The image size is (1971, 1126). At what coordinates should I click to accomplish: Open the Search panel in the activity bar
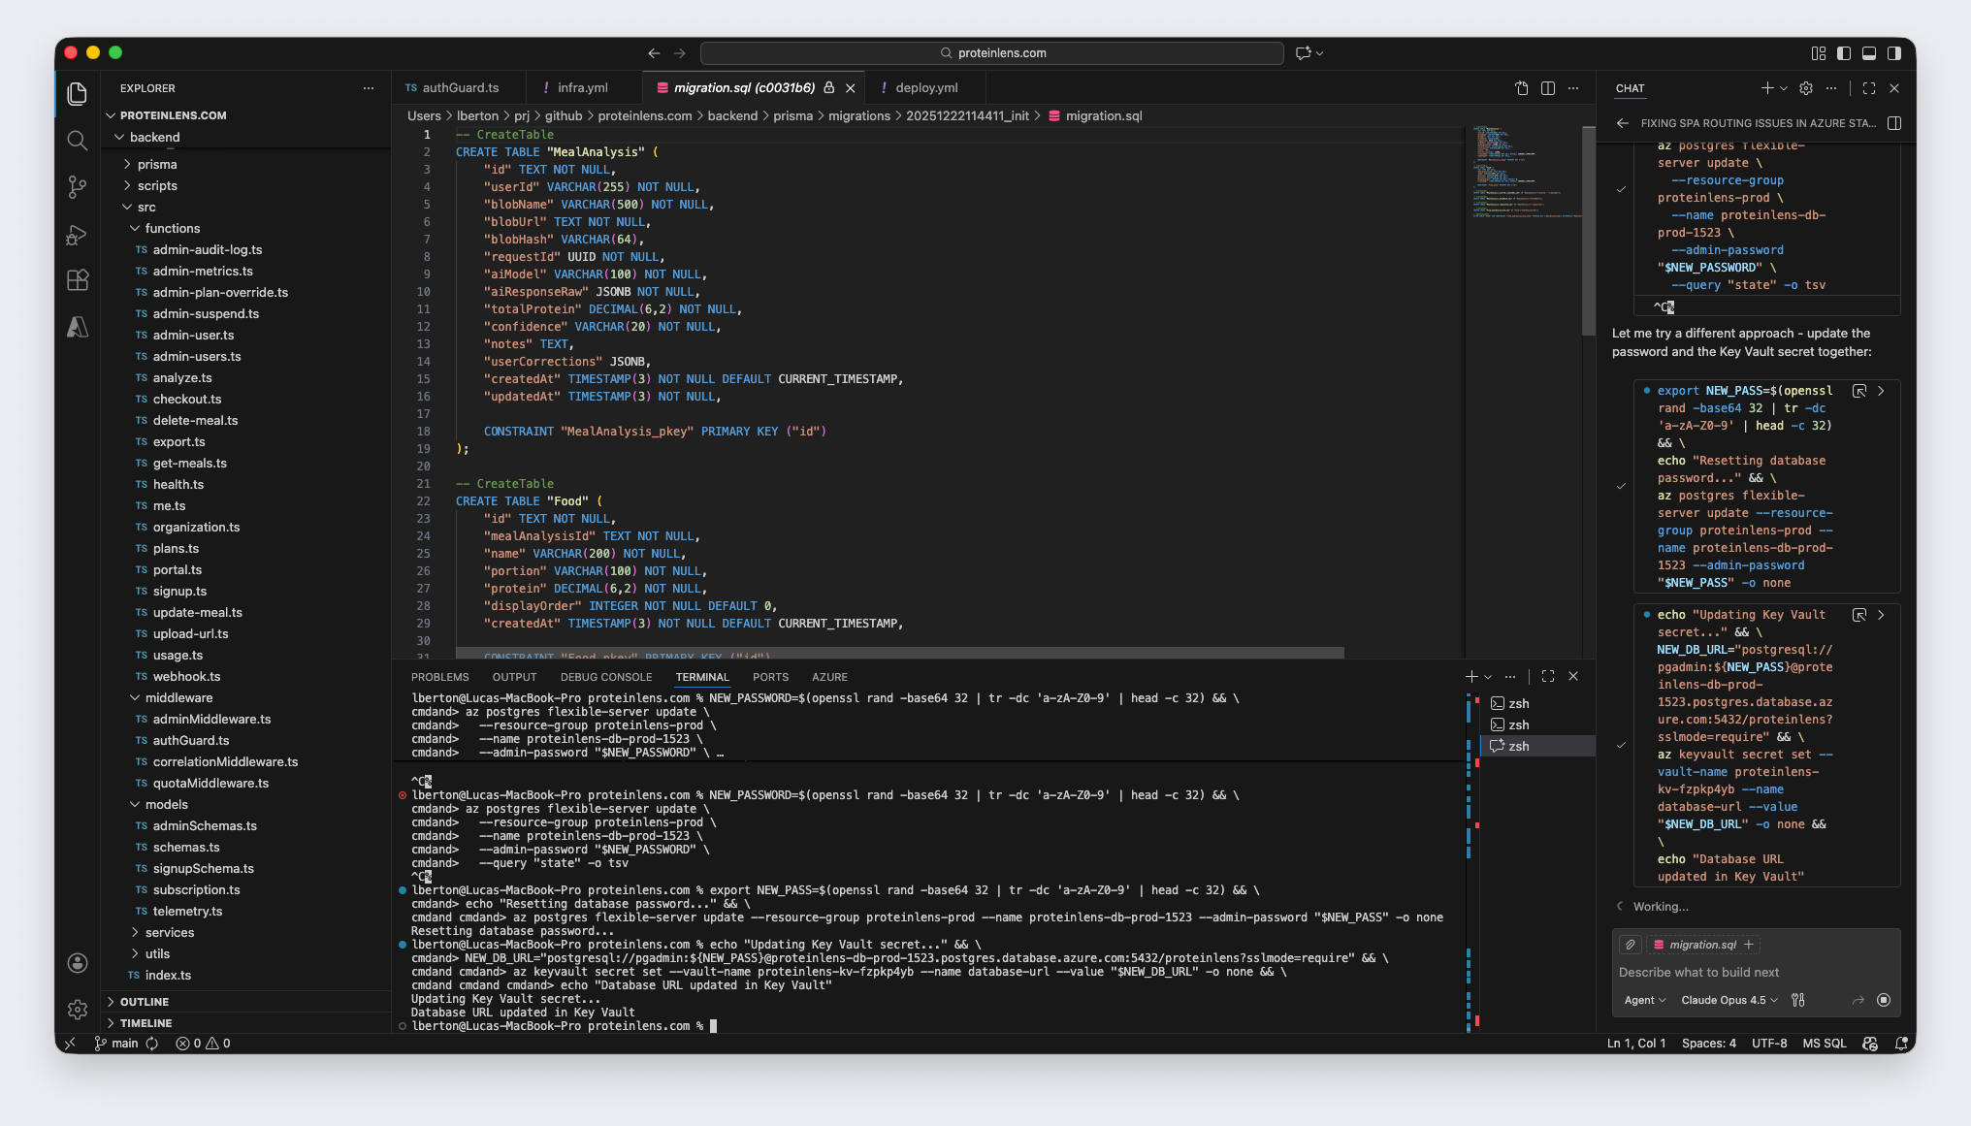(78, 141)
